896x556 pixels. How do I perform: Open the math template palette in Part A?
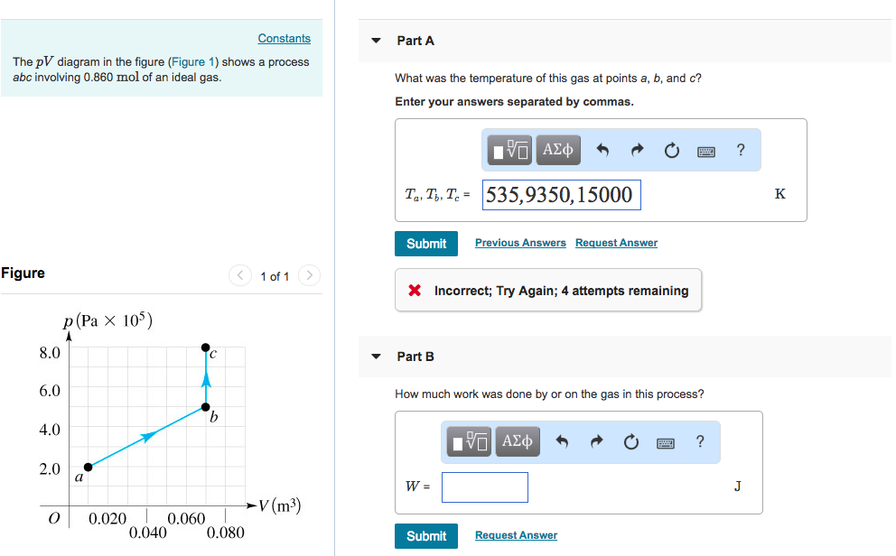(509, 150)
